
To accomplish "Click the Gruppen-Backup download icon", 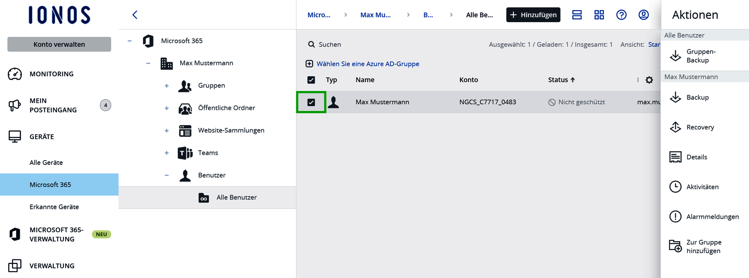I will pyautogui.click(x=676, y=56).
